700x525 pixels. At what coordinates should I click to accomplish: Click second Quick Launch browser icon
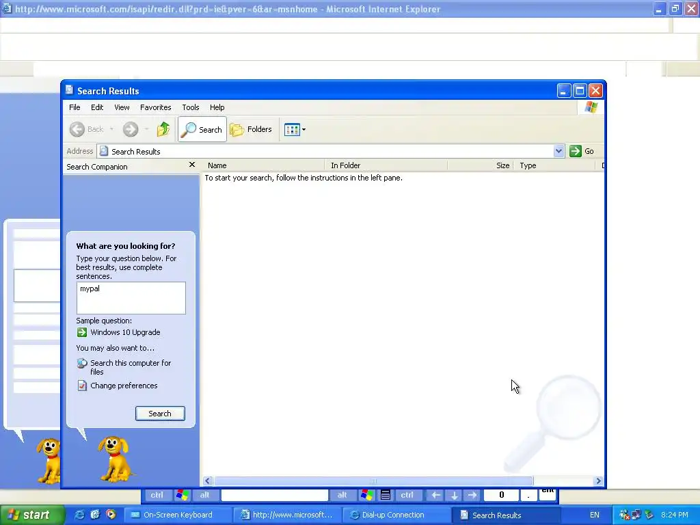pos(95,515)
